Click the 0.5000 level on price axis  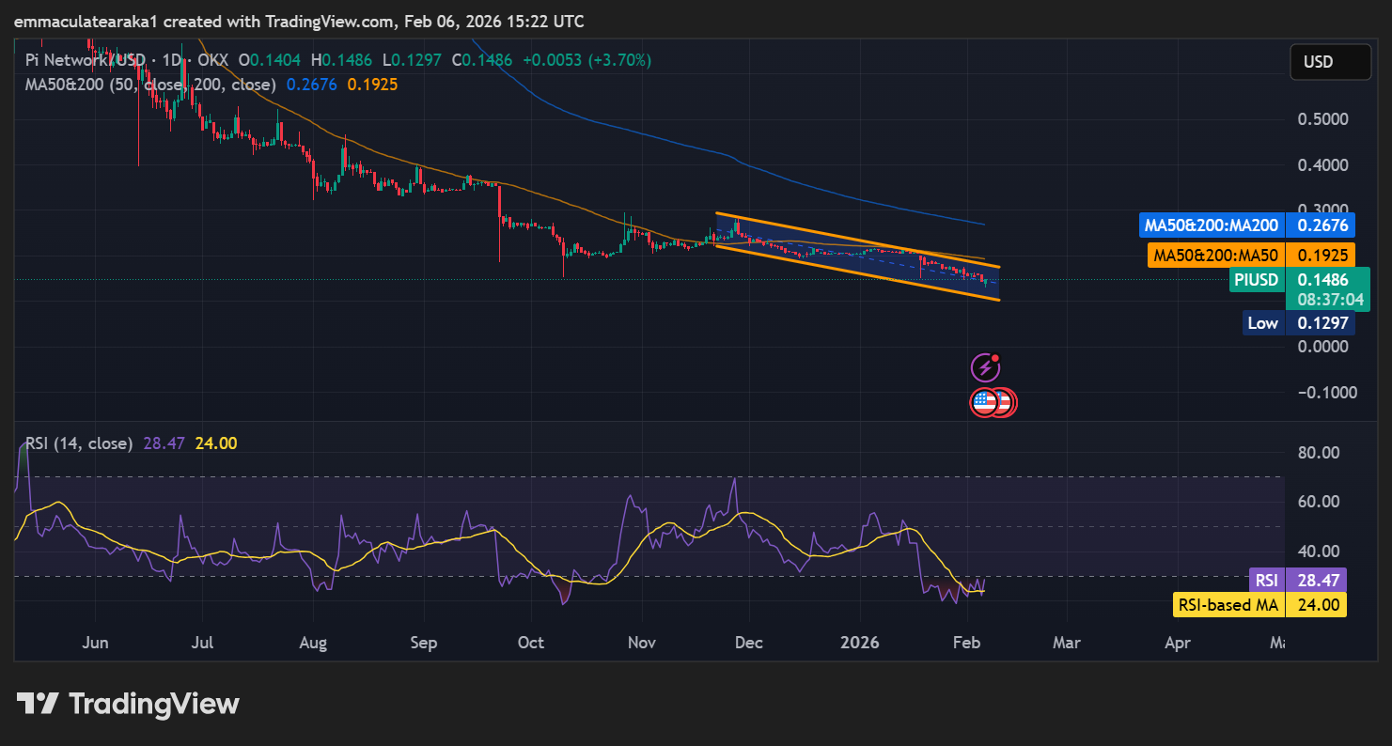tap(1322, 119)
